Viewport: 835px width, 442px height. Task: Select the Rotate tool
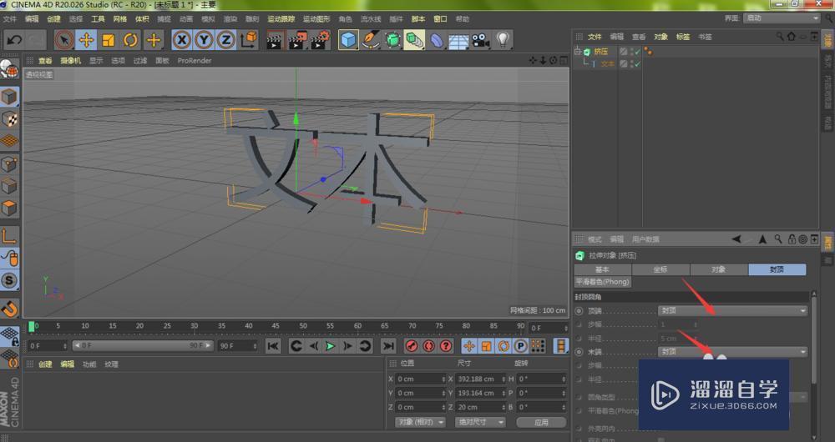pyautogui.click(x=130, y=39)
